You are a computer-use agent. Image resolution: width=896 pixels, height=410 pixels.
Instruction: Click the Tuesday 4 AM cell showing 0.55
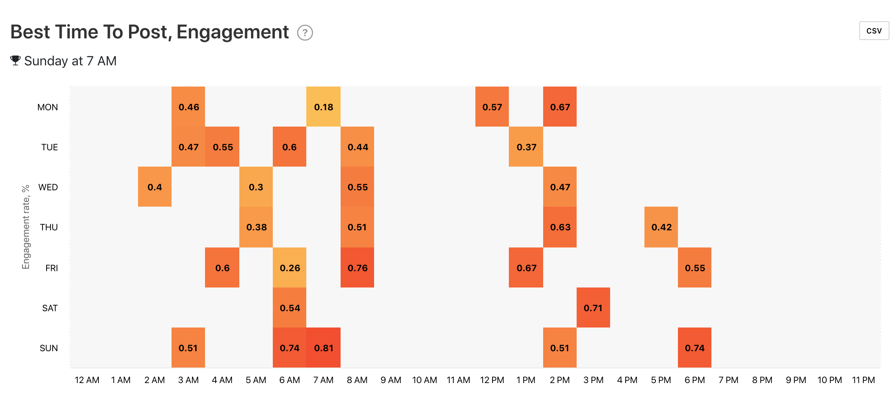pos(223,147)
